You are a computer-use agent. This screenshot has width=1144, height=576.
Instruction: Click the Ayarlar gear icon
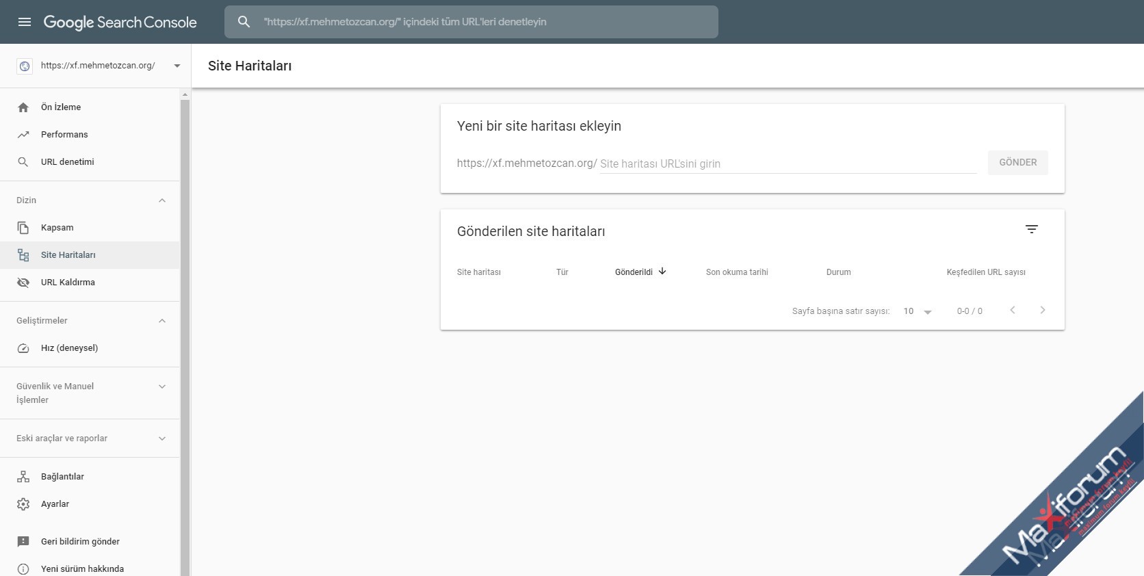coord(23,504)
